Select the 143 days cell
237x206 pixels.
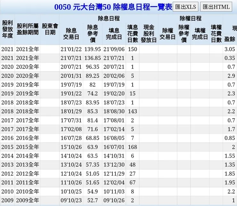tap(133, 111)
